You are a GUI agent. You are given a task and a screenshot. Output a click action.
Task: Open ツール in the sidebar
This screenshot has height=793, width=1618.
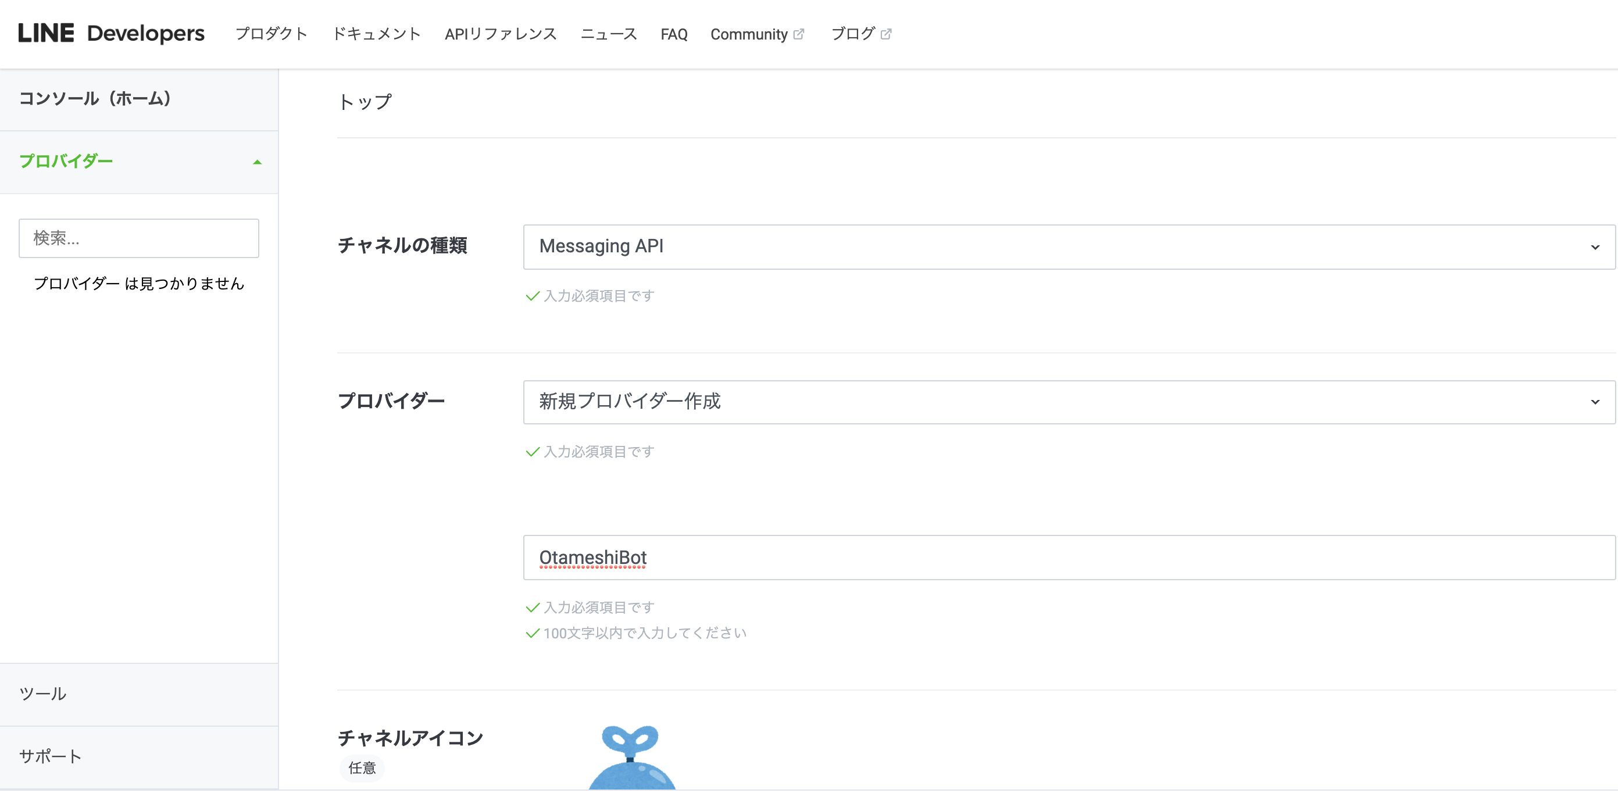tap(42, 694)
